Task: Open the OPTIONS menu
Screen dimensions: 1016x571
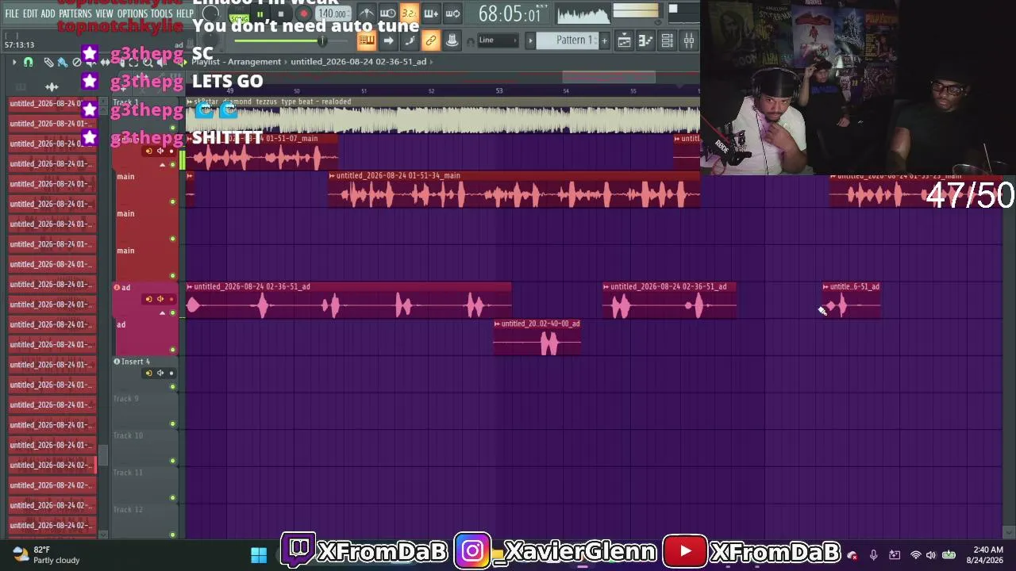Action: click(133, 14)
